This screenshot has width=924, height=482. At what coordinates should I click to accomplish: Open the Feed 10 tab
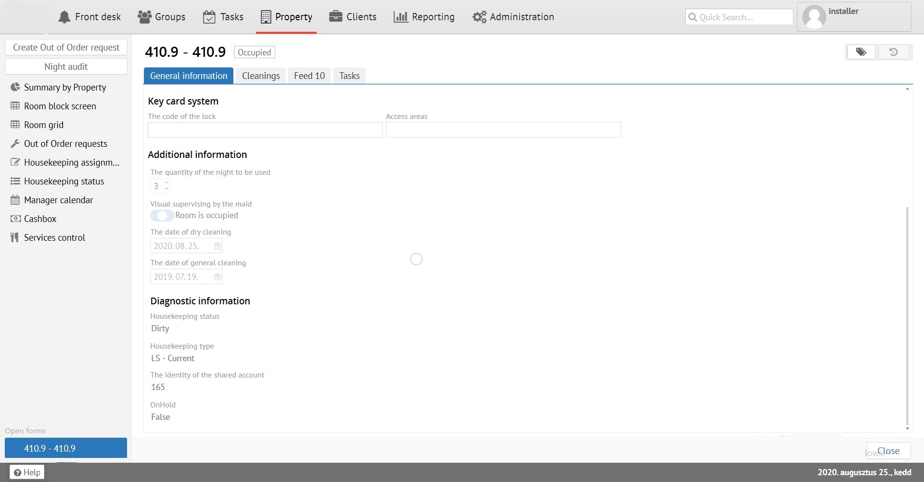pyautogui.click(x=309, y=76)
